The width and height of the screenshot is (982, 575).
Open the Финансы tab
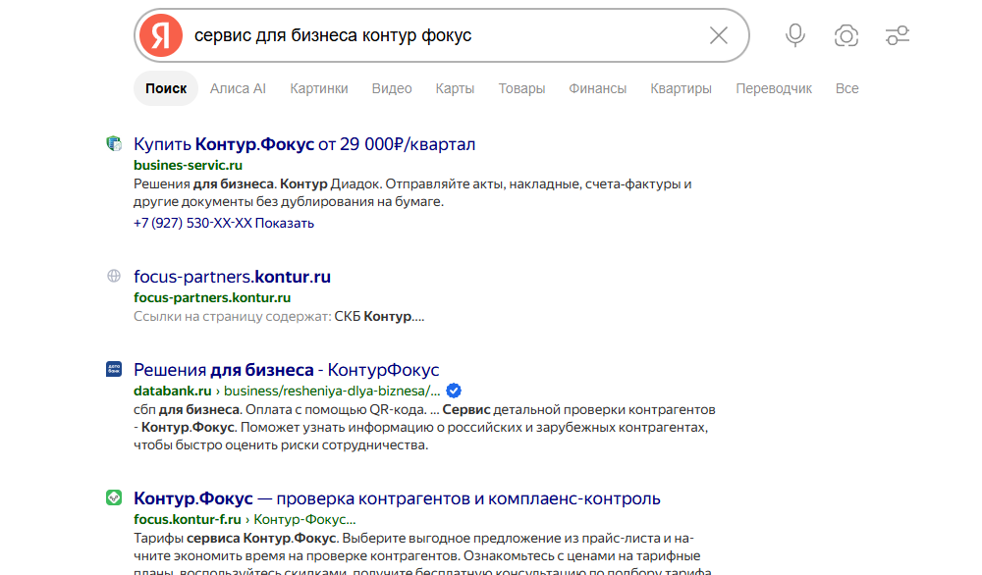tap(597, 89)
